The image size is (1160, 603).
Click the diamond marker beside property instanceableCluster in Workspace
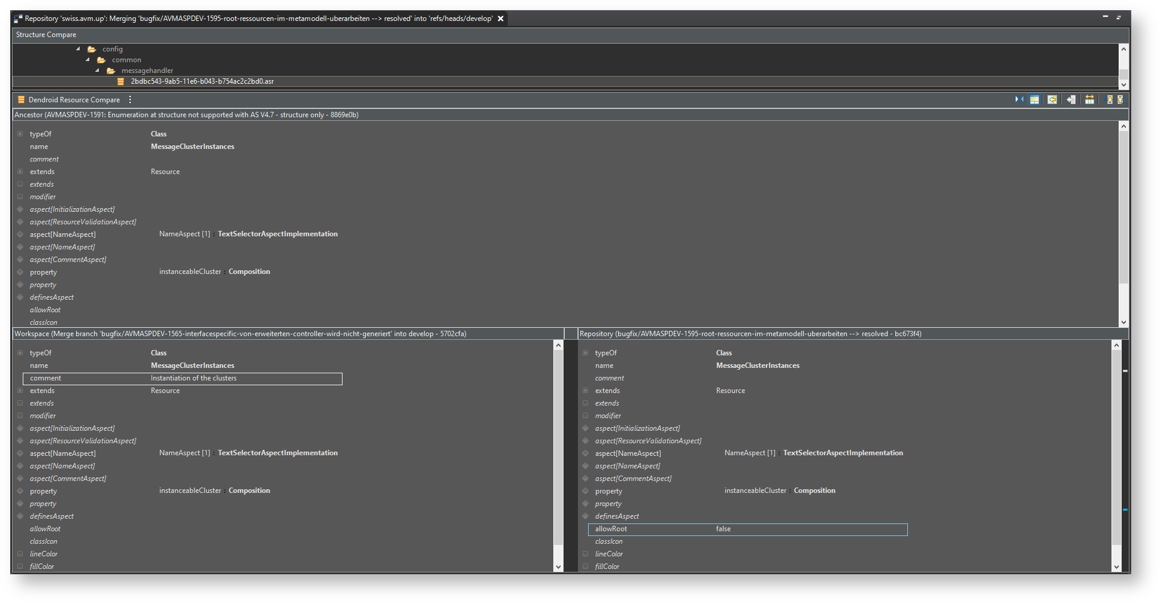20,491
